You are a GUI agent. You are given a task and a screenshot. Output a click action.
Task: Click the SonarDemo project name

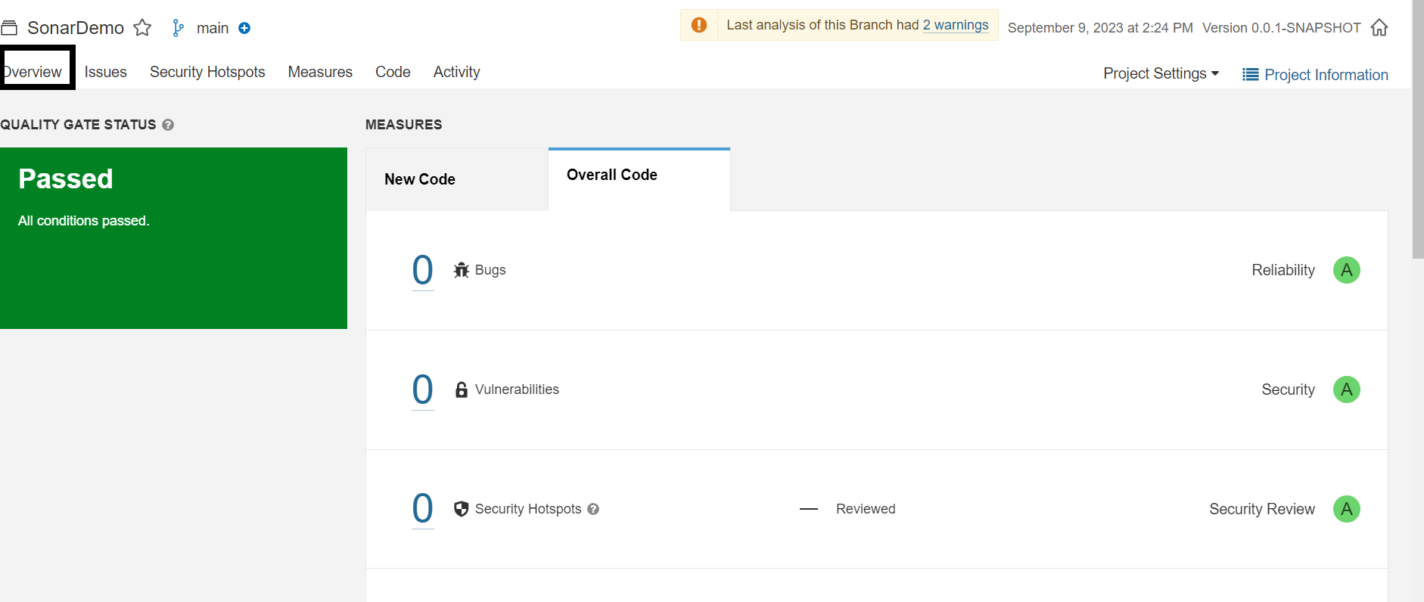coord(76,28)
